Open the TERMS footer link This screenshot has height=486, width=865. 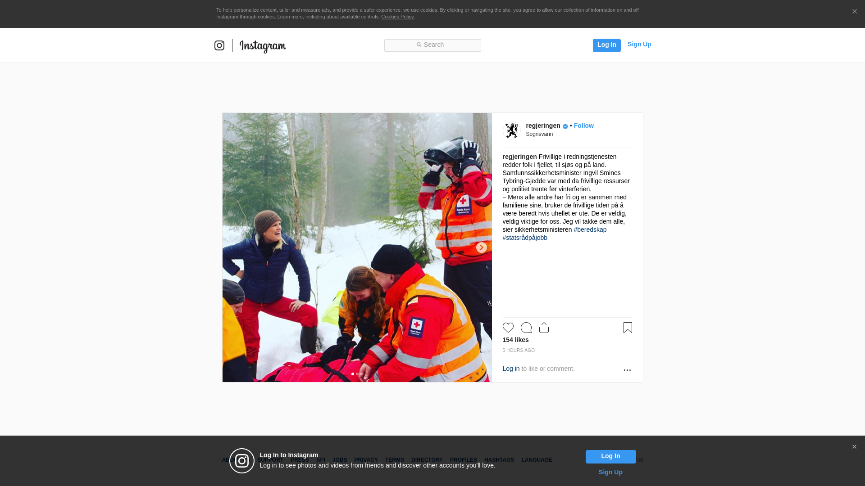pos(394,460)
